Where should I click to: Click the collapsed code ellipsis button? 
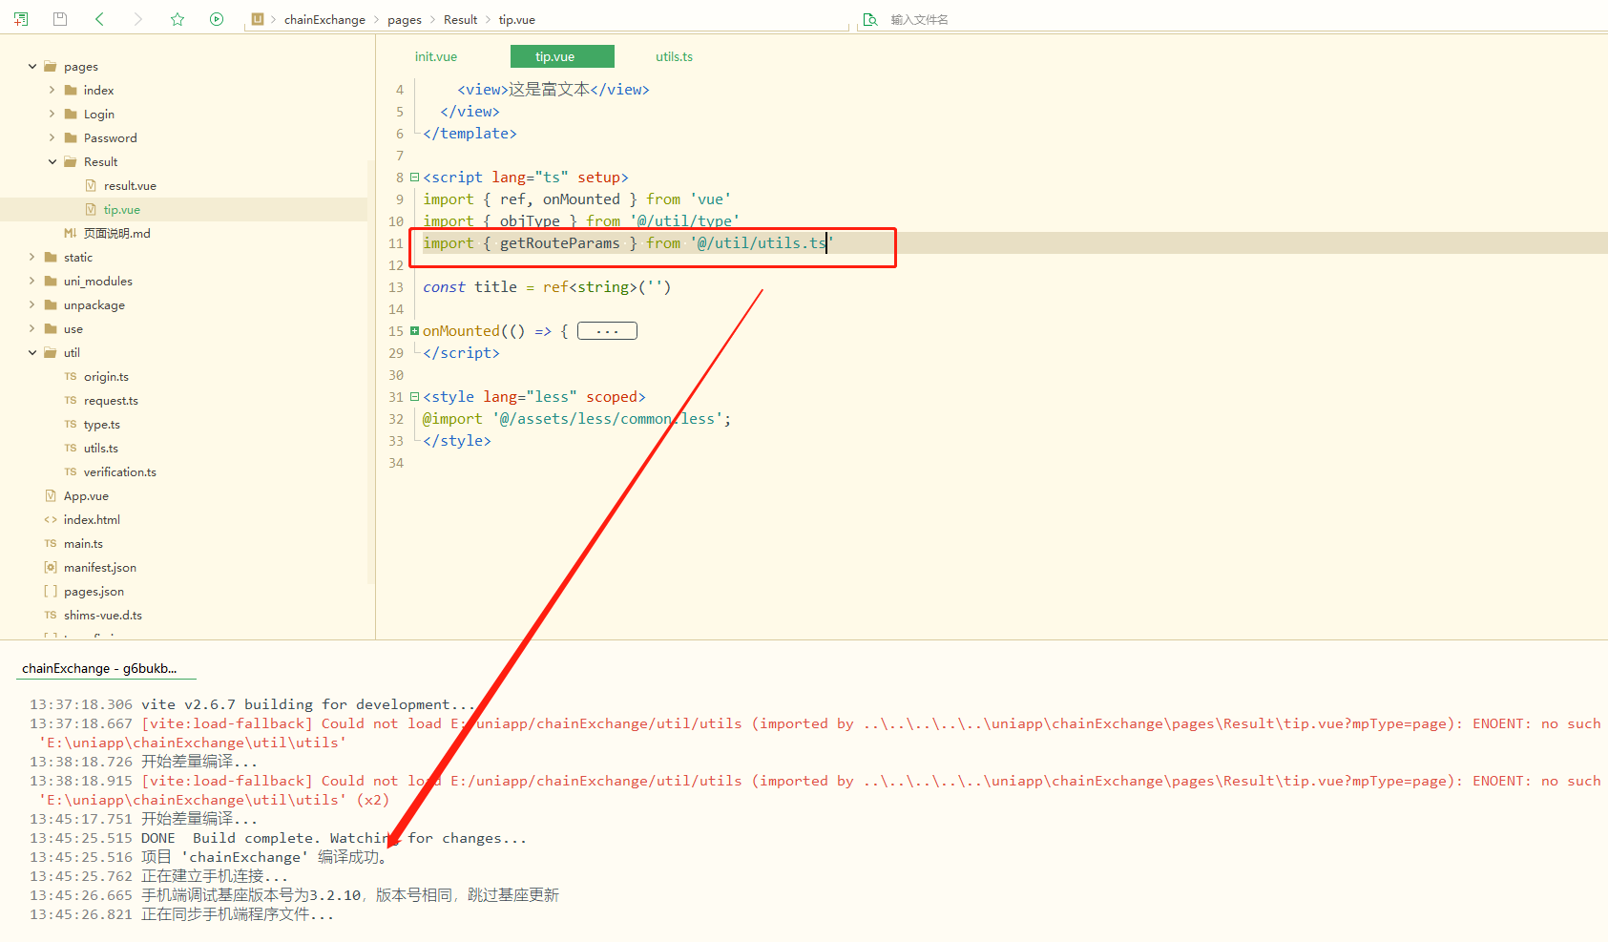tap(607, 331)
